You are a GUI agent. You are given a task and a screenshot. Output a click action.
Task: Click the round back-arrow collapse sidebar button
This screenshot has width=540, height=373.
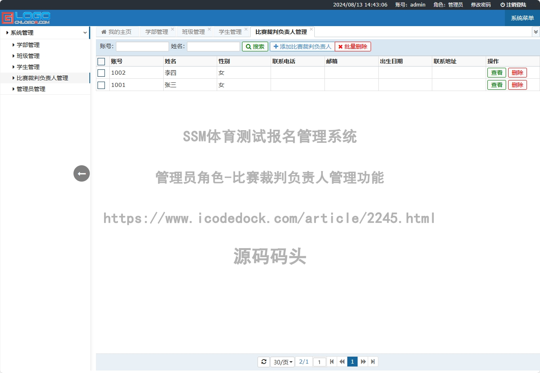point(82,173)
